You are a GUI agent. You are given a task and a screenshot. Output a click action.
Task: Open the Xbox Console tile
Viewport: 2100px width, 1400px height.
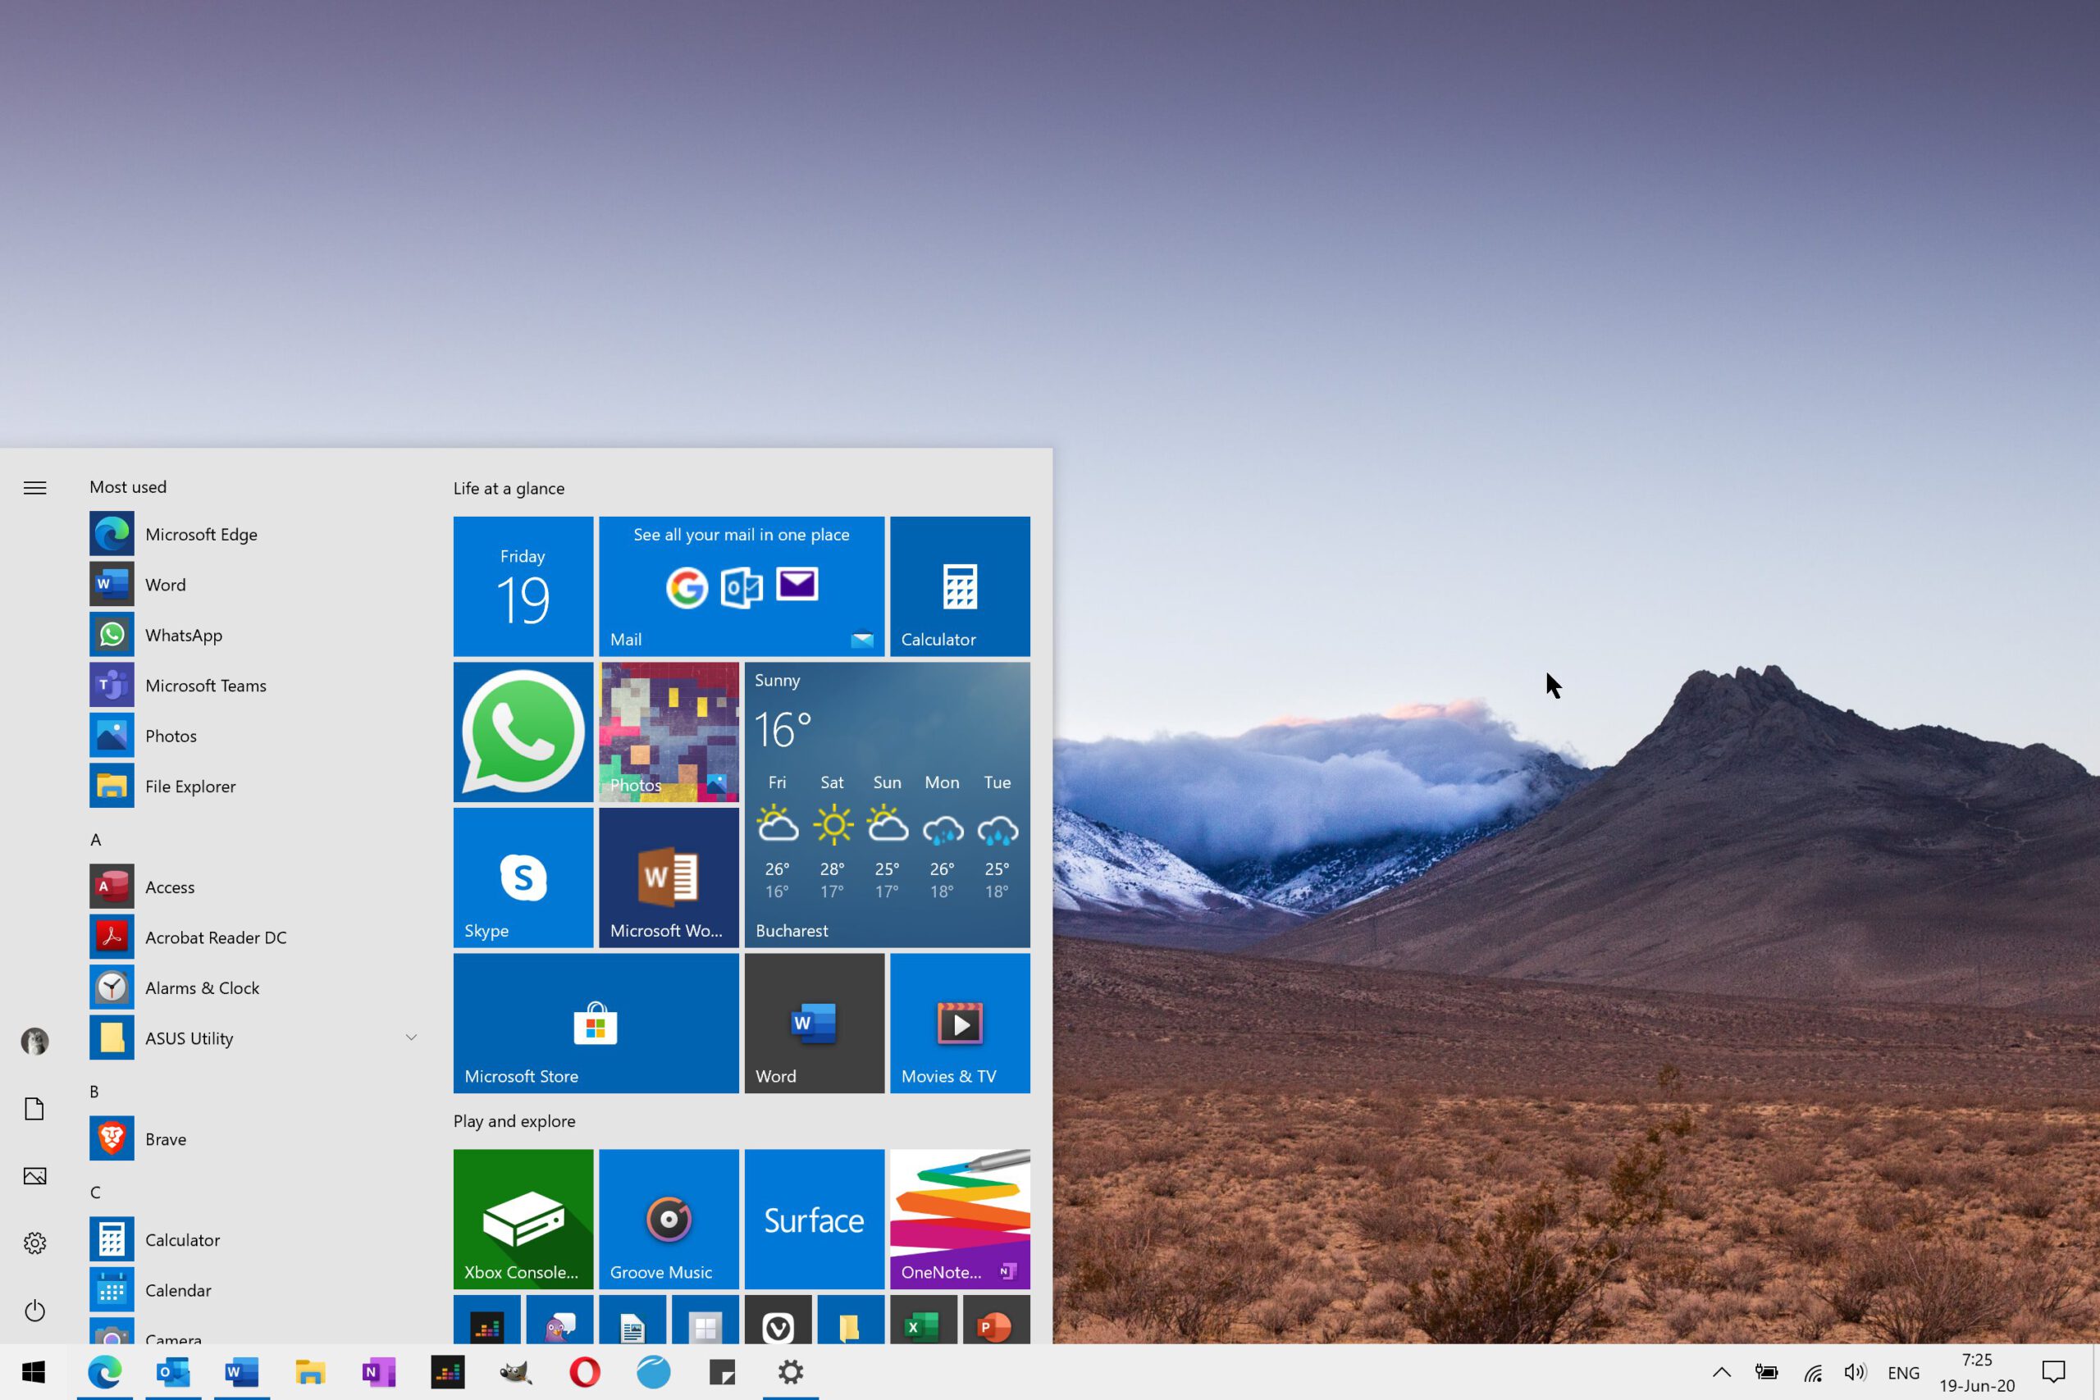click(x=523, y=1219)
